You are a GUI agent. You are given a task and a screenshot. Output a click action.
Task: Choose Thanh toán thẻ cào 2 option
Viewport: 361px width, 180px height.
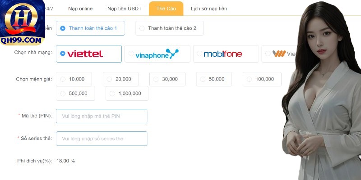coord(170,28)
